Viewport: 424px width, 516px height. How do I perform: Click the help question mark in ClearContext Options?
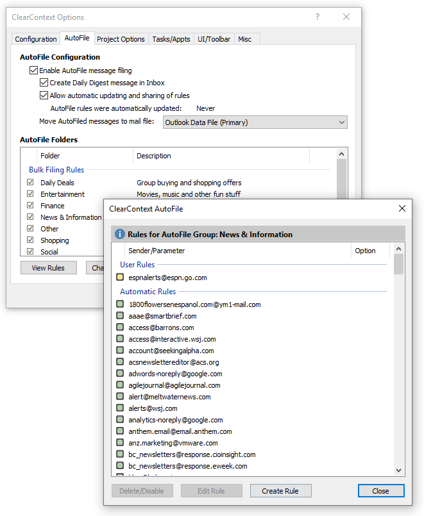click(318, 17)
